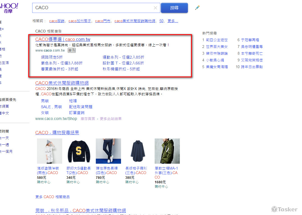Screen dimensions: 302x215
Task: Click the 女裝 sitelink
Action: tap(45, 112)
